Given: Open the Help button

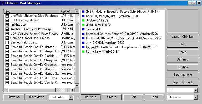Looking at the screenshot, I should (183, 45).
